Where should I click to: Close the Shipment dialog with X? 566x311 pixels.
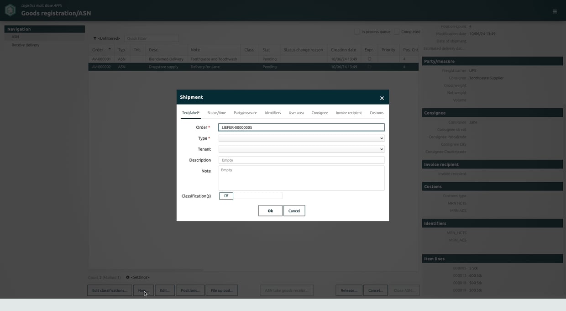pos(382,98)
